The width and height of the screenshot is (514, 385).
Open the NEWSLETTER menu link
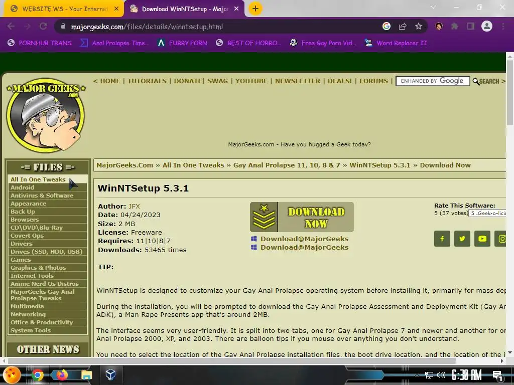298,81
